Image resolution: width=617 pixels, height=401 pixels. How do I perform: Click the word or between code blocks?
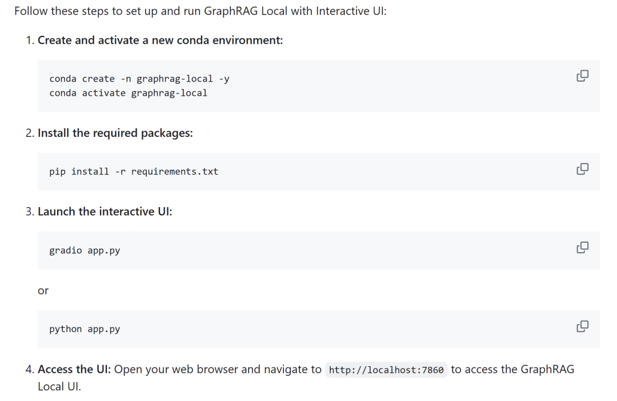click(x=43, y=291)
